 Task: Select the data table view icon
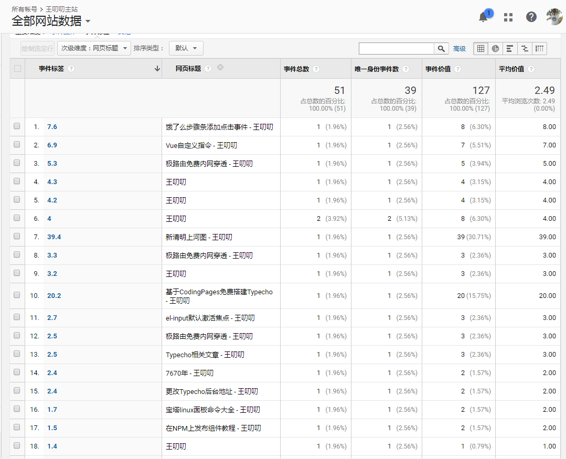click(x=480, y=48)
